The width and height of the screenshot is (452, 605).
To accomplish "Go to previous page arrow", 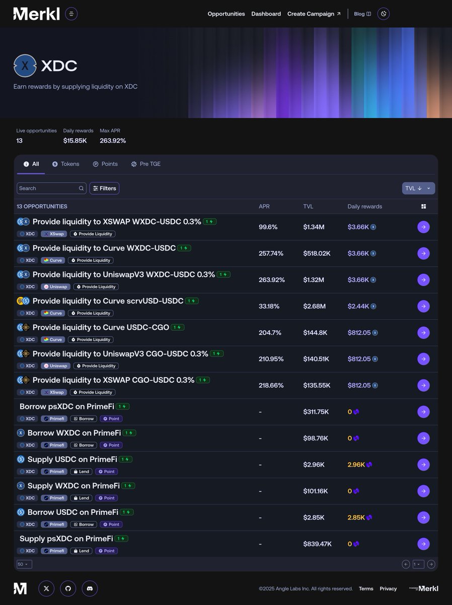I will (x=406, y=564).
